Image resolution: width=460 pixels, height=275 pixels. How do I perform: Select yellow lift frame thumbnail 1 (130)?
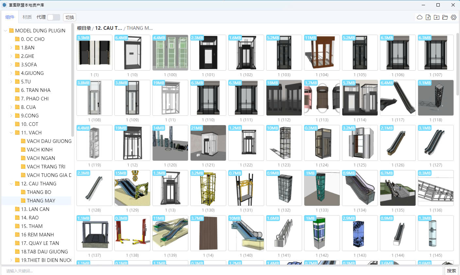click(208, 188)
